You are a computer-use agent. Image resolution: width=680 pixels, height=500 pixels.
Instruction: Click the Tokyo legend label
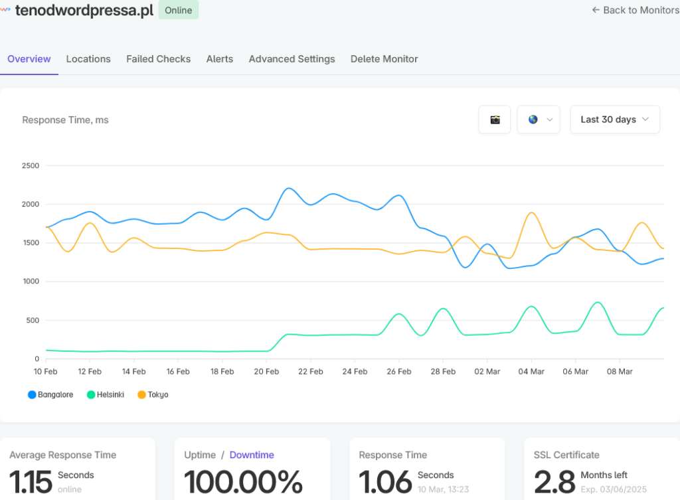(x=158, y=394)
